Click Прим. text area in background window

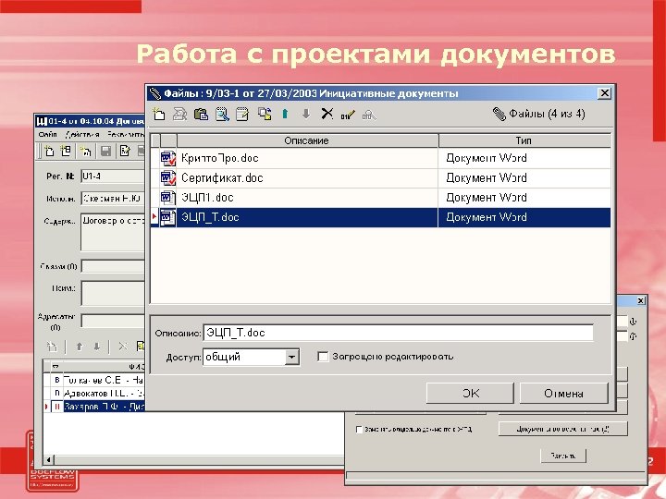[113, 293]
